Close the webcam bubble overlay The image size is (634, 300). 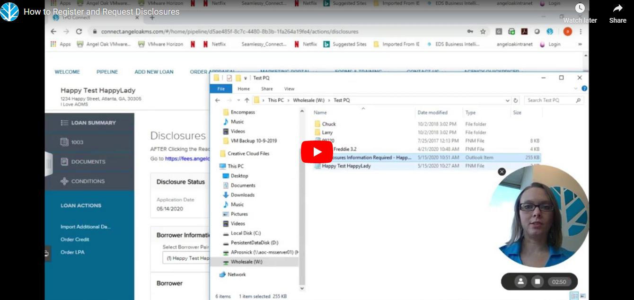[x=502, y=172]
